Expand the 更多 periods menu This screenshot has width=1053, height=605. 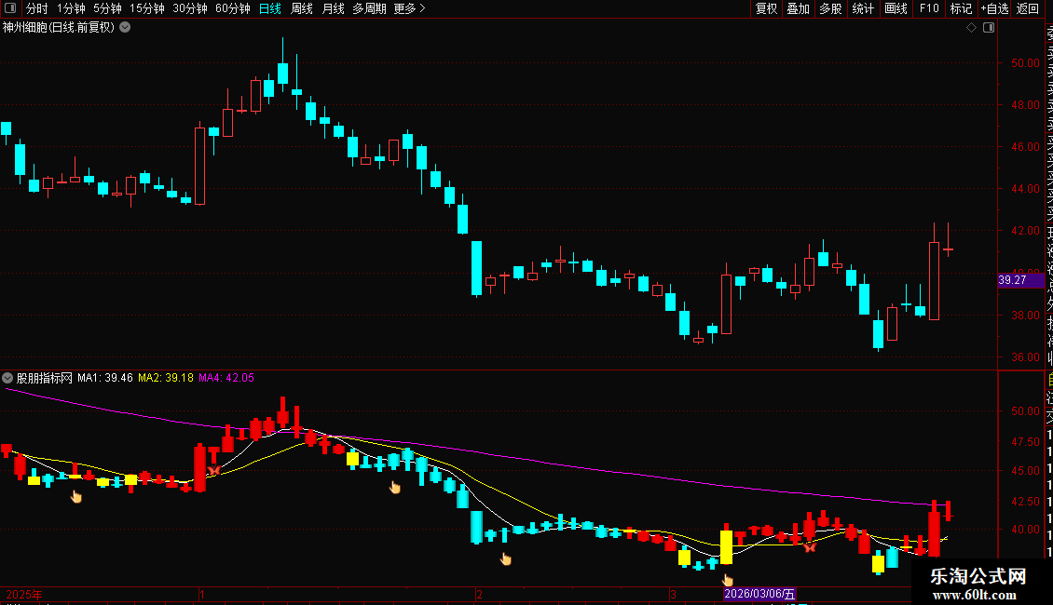click(410, 8)
